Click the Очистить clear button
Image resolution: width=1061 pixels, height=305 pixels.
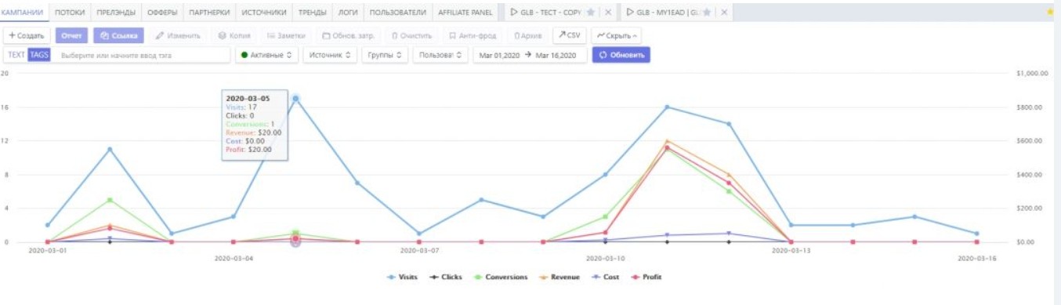click(x=412, y=35)
